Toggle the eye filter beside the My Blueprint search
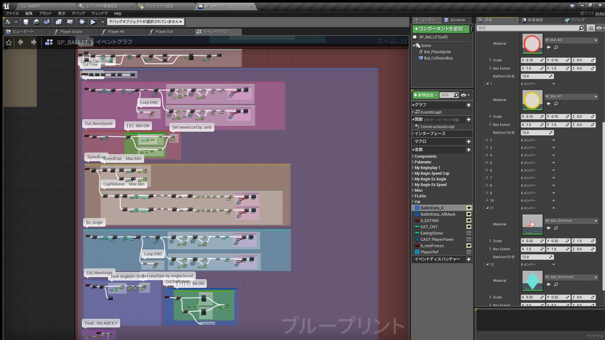The width and height of the screenshot is (605, 340). [x=463, y=94]
